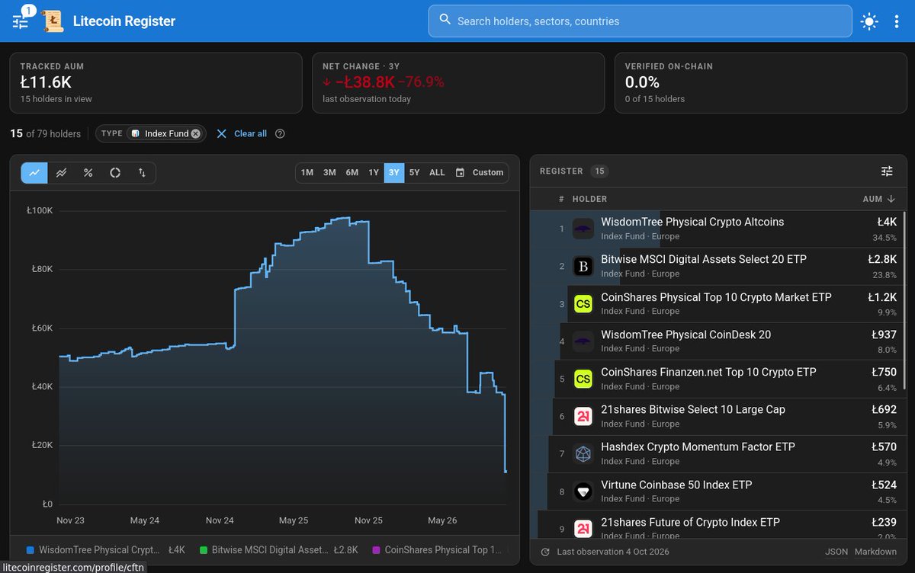Sort register by Holder column header
The height and width of the screenshot is (573, 915).
pos(590,199)
